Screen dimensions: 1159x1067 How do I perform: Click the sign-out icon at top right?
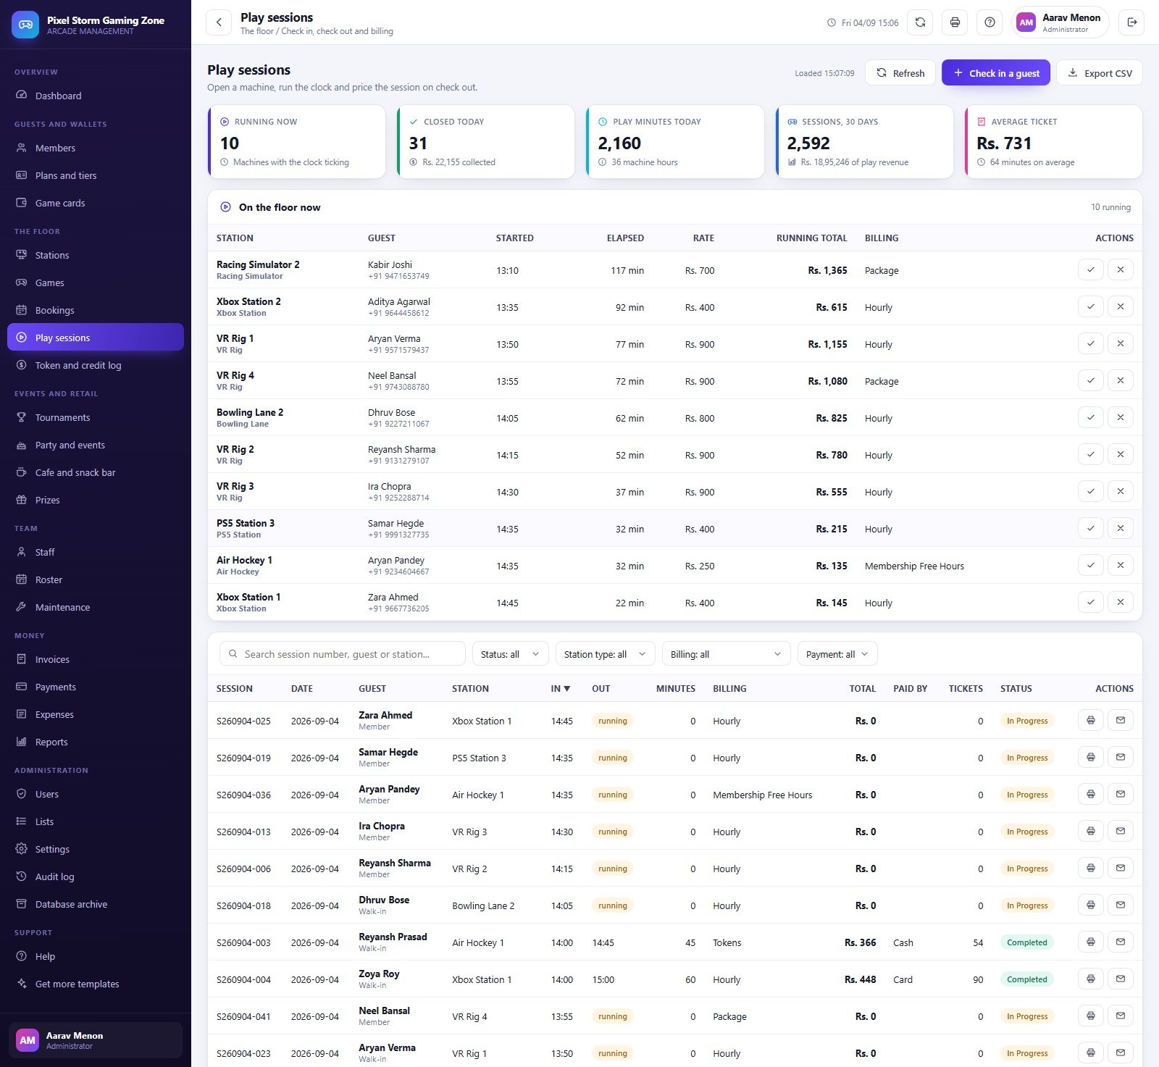pyautogui.click(x=1131, y=22)
